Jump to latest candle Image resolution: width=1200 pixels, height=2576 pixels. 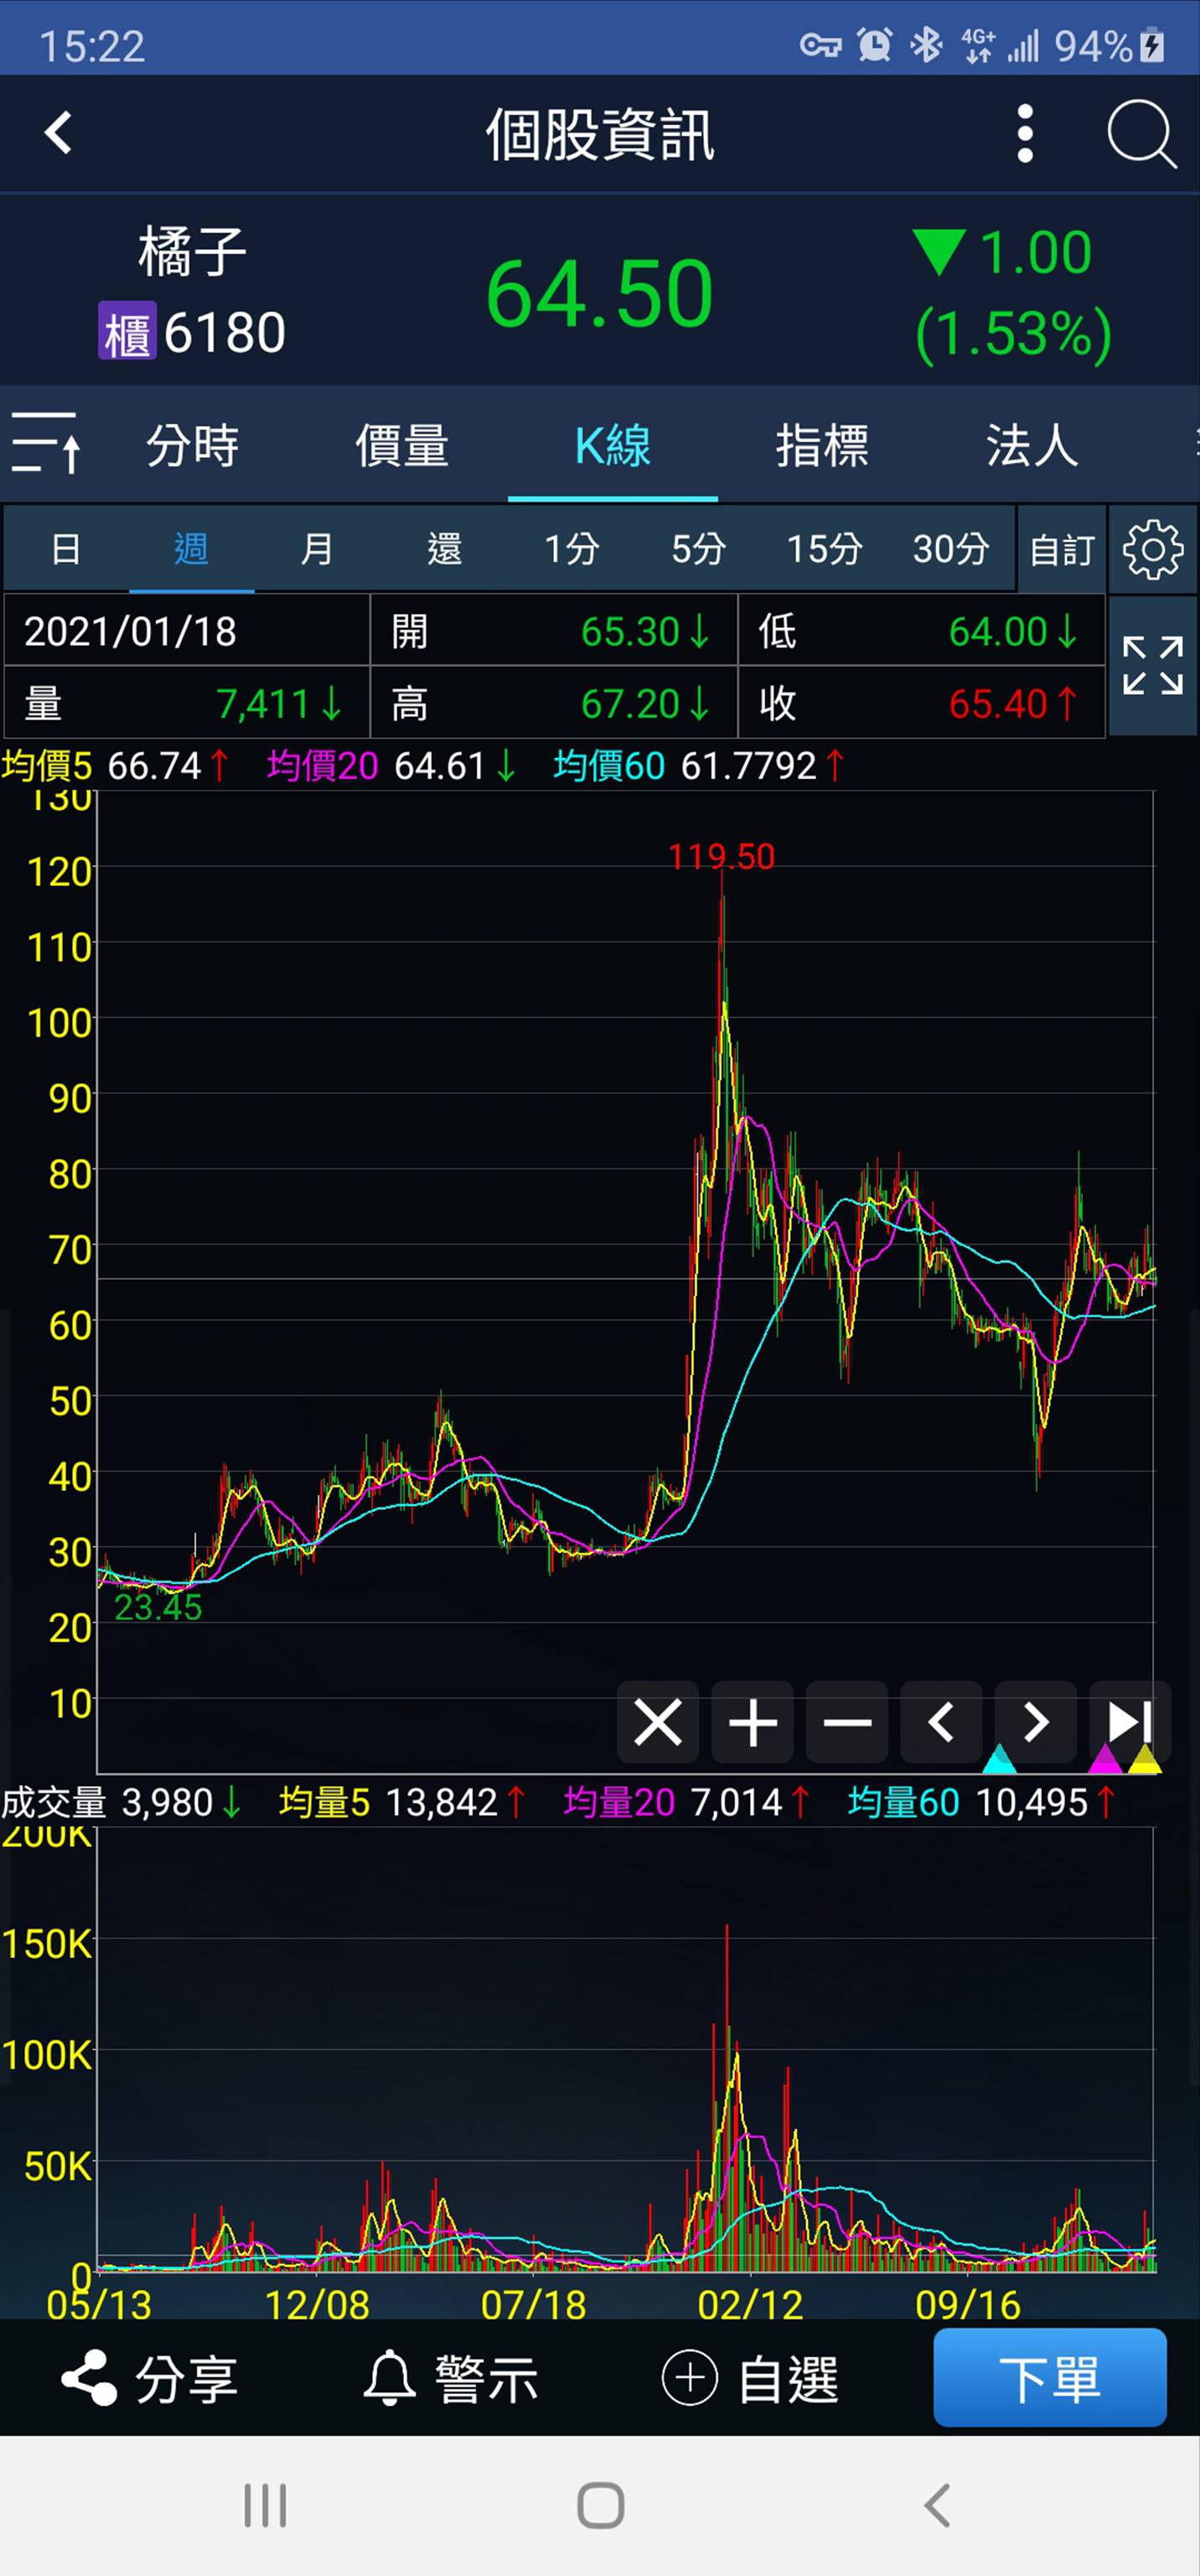[1130, 1722]
